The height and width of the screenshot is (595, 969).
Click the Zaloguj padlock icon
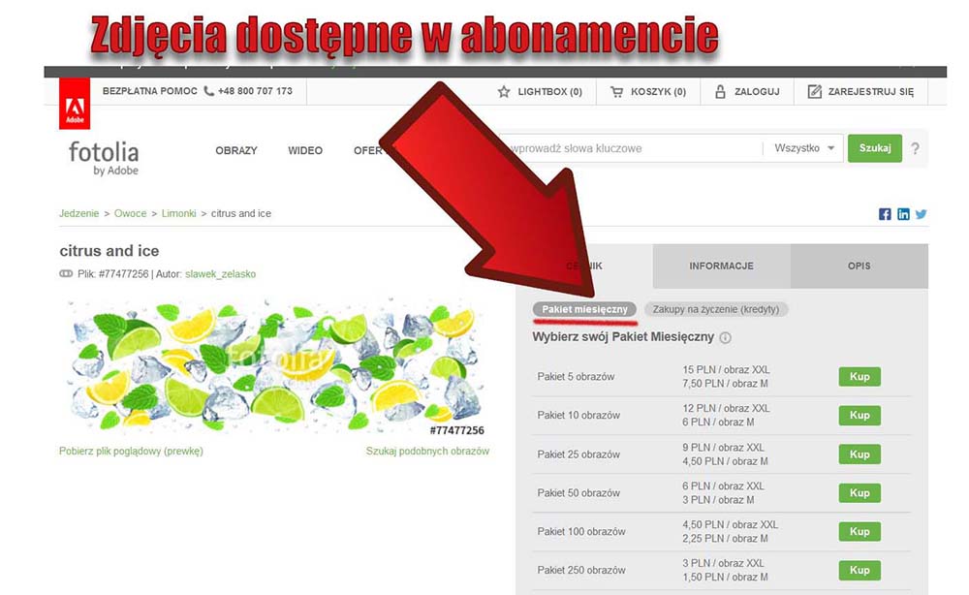point(720,92)
